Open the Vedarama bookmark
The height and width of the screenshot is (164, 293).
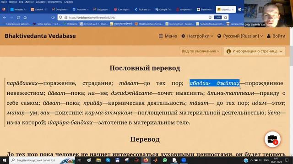click(x=70, y=24)
